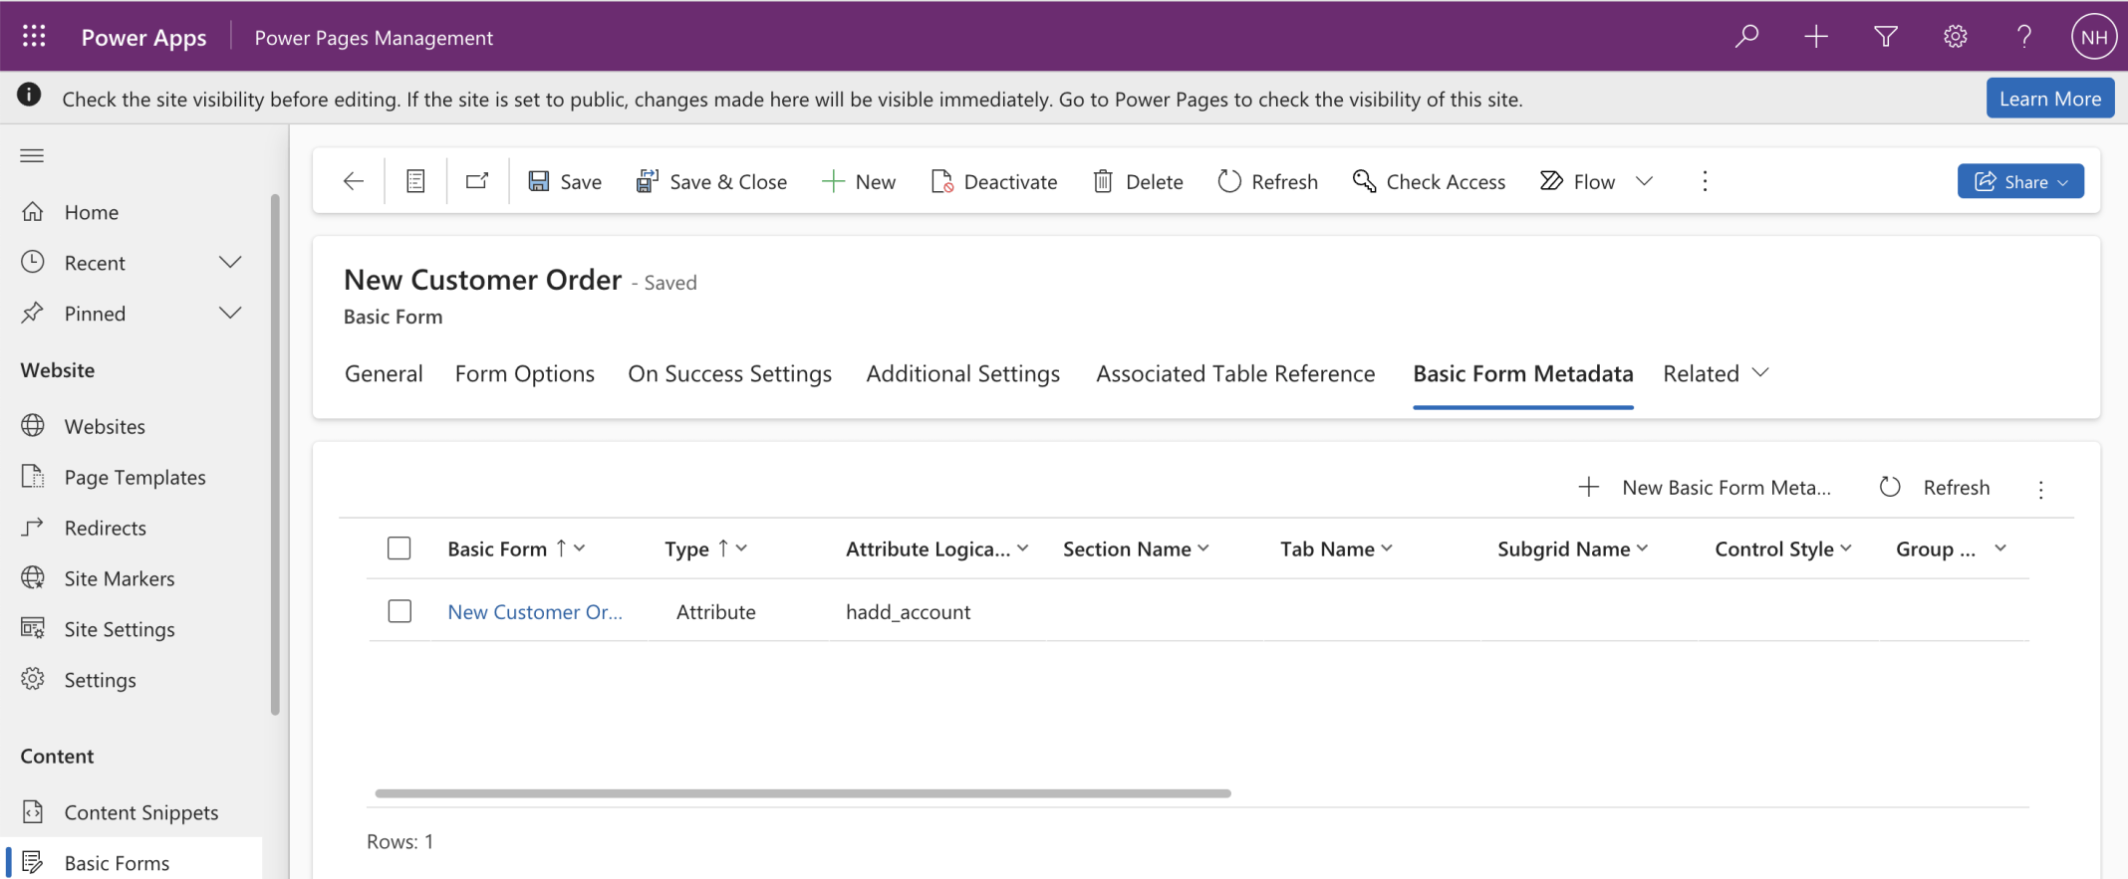
Task: Open the Related tab dropdown
Action: (x=1716, y=373)
